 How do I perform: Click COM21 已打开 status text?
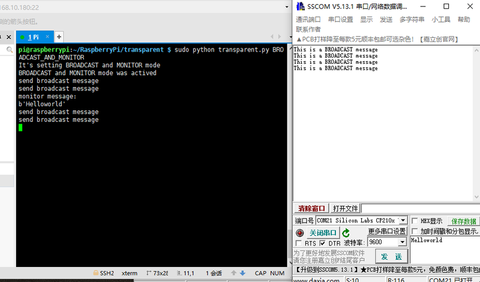(451, 280)
